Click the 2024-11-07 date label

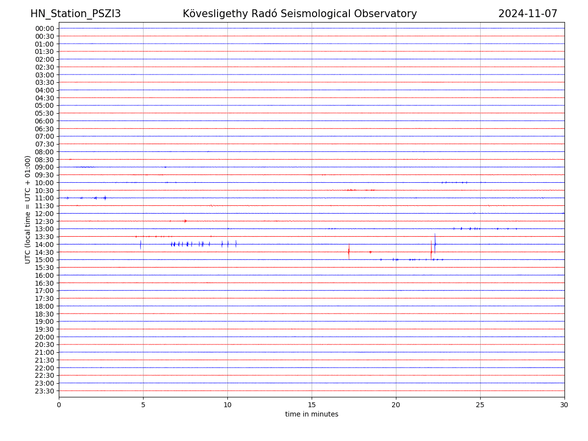pyautogui.click(x=528, y=14)
